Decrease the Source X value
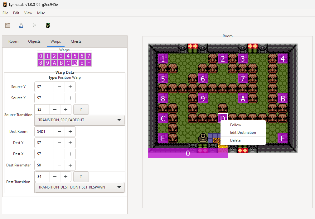The height and width of the screenshot is (219, 315). [x=59, y=98]
